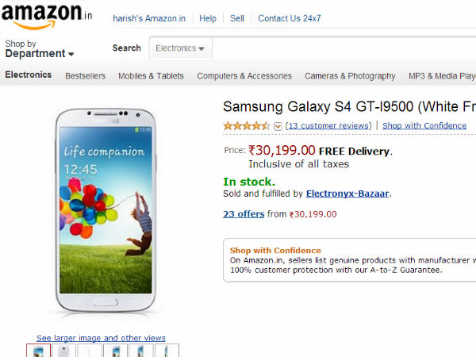Open the Sell link
The width and height of the screenshot is (476, 357).
[237, 18]
